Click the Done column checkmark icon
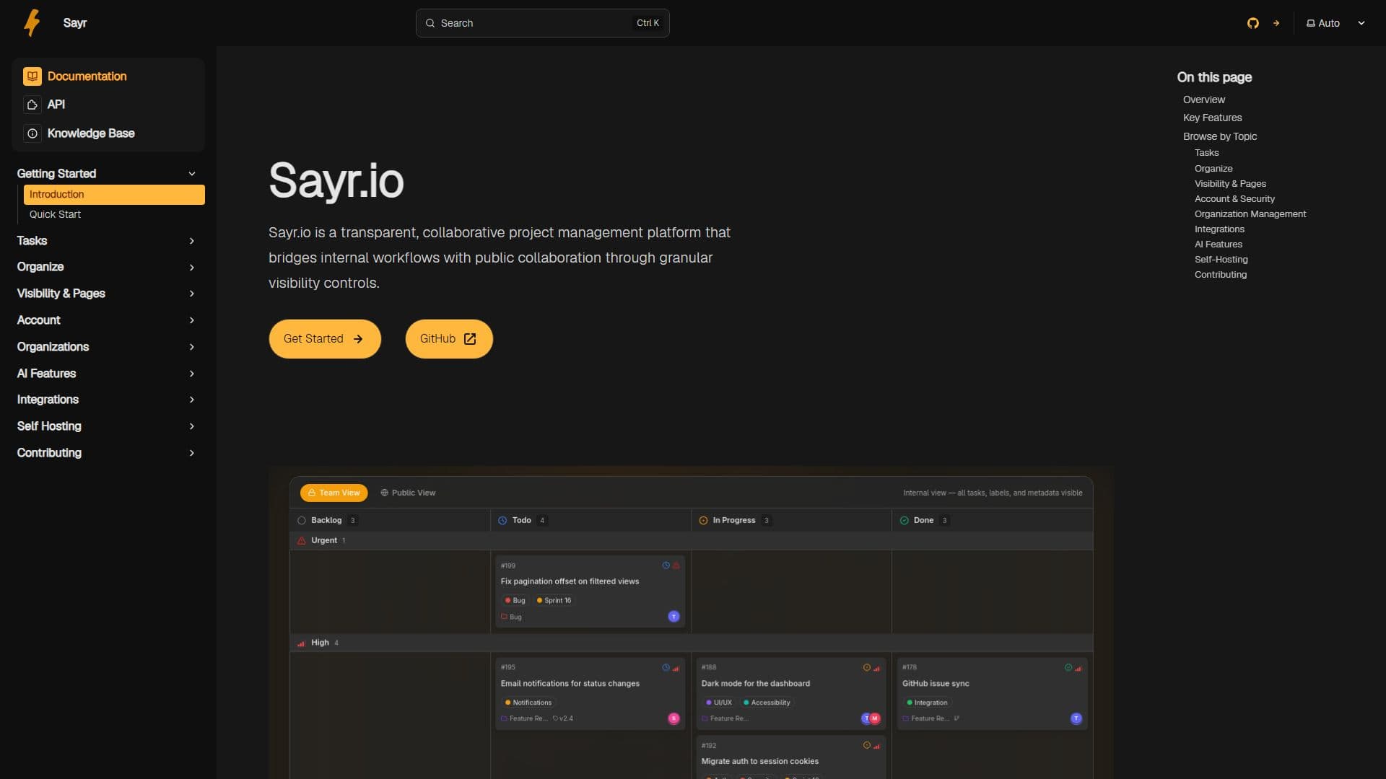Screen dimensions: 1386x779 tap(904, 521)
